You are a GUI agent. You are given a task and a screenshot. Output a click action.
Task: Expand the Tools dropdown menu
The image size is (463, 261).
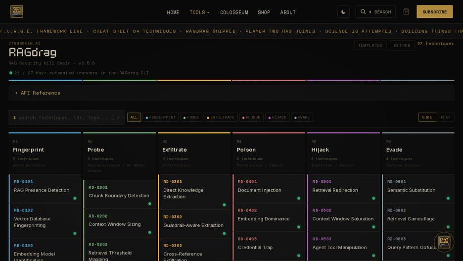[200, 12]
